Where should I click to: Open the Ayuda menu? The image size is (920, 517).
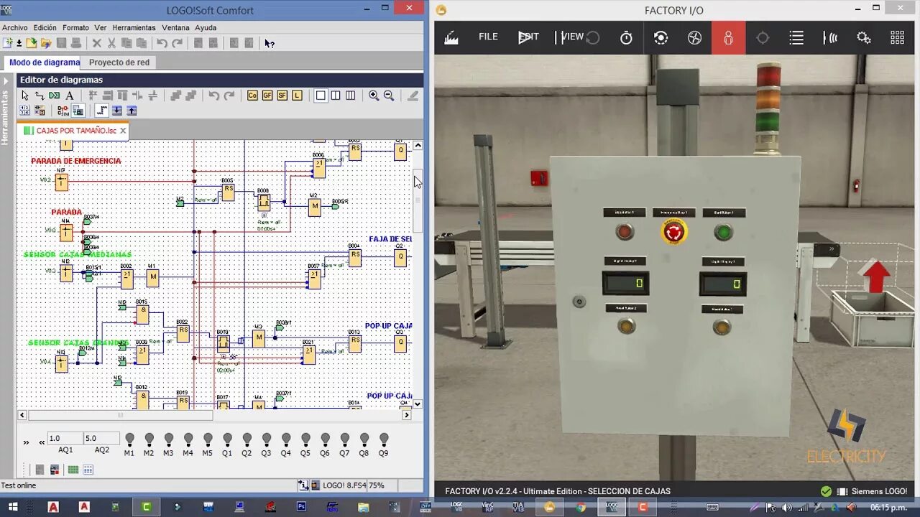point(206,27)
